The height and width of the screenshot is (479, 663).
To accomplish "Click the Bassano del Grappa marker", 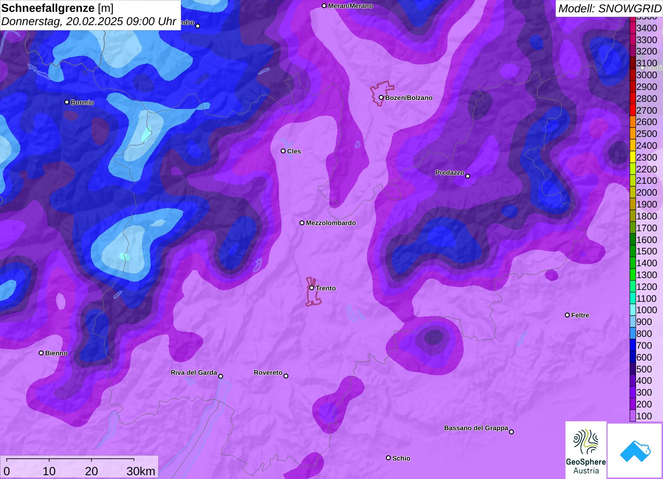I will click(x=511, y=432).
